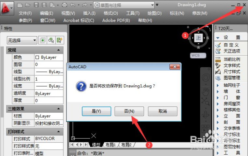Image resolution: width=248 pixels, height=156 pixels.
Task: Collapse the 设置 group in T20 panel
Action: coord(218,38)
